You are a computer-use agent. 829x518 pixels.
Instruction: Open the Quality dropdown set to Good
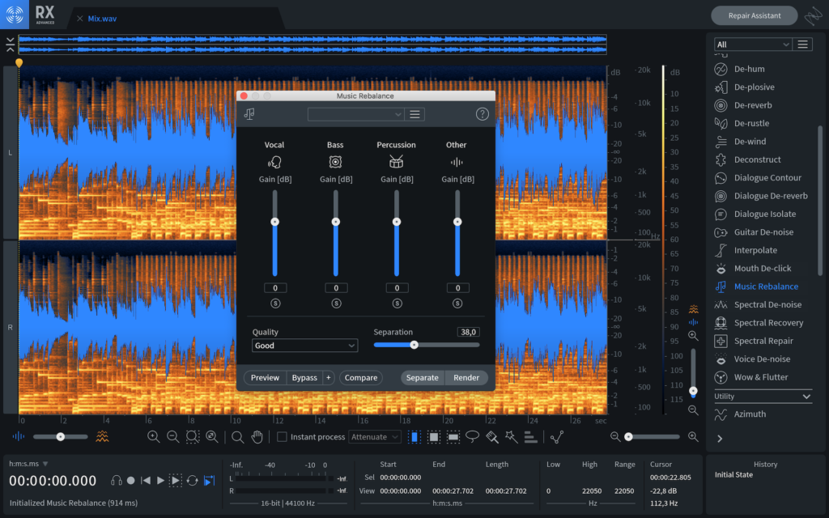(304, 346)
